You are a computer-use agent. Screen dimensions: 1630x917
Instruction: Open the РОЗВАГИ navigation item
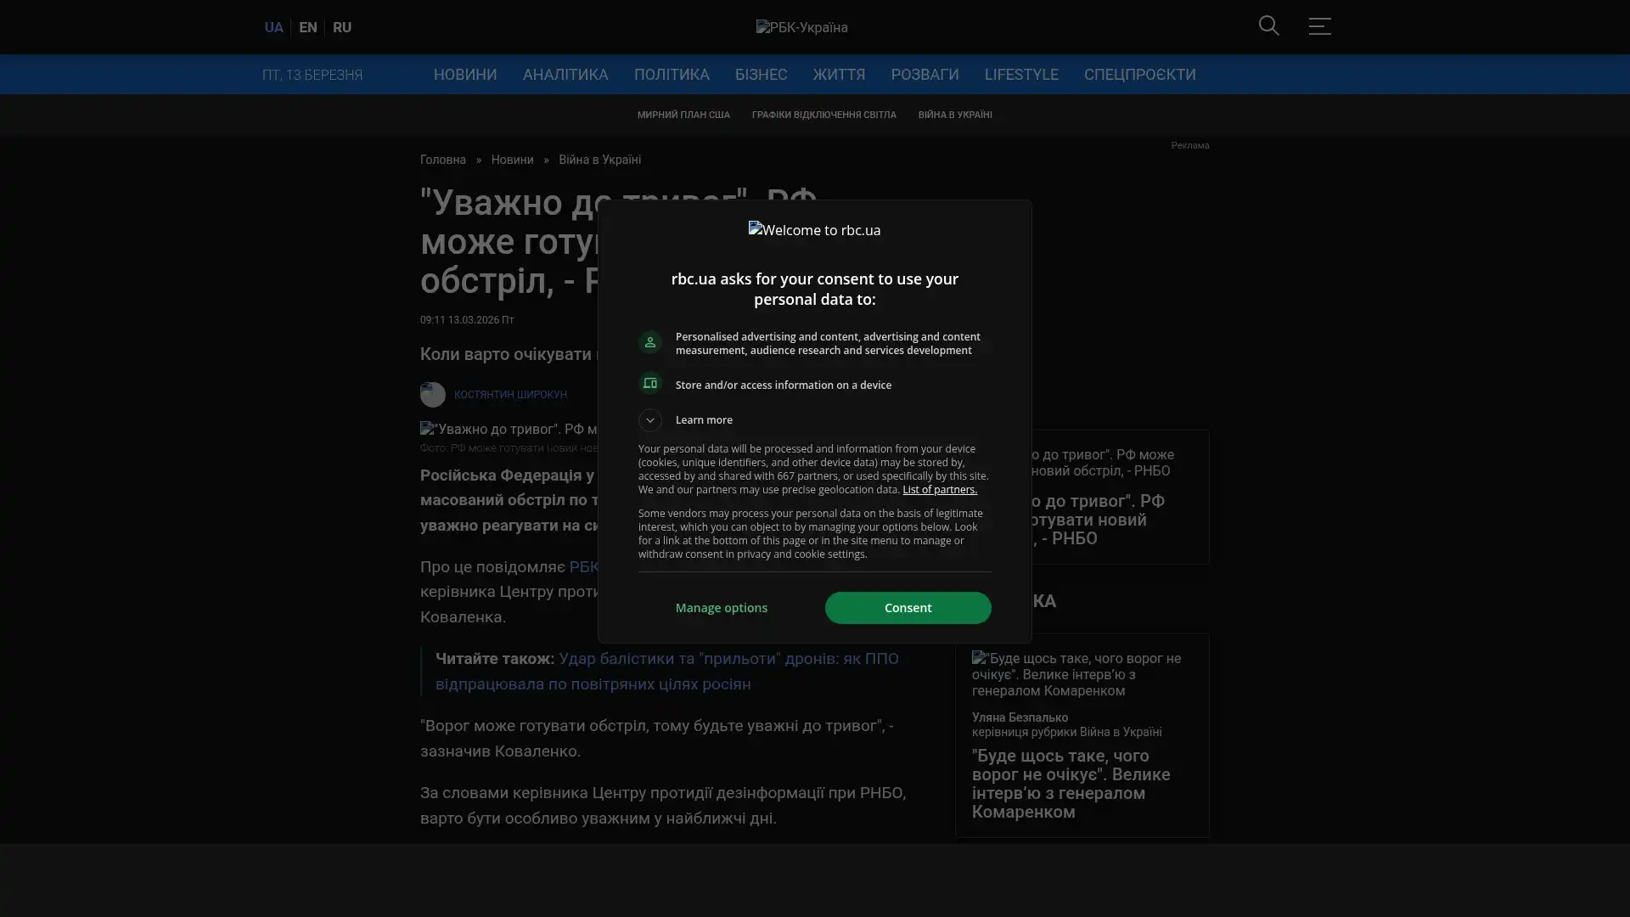pos(925,75)
